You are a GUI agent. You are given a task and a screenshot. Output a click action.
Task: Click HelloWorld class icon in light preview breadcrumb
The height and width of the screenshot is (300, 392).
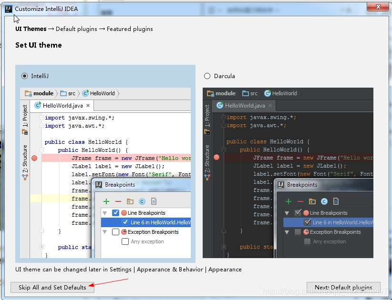pos(85,93)
